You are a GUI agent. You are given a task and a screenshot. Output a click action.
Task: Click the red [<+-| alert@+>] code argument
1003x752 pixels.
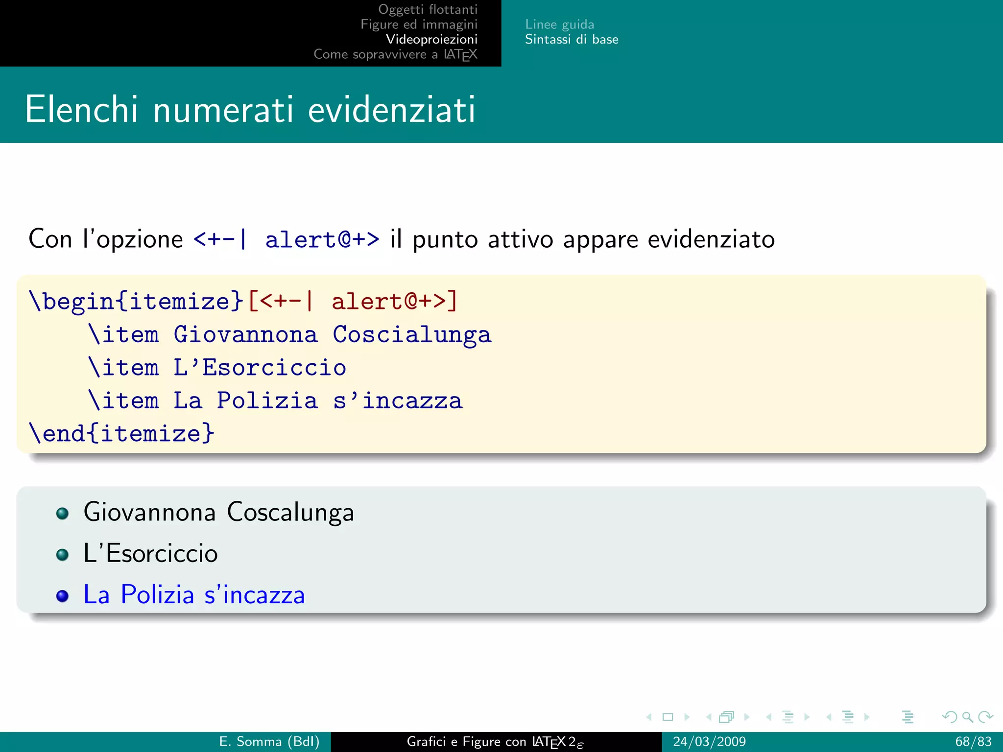(353, 301)
